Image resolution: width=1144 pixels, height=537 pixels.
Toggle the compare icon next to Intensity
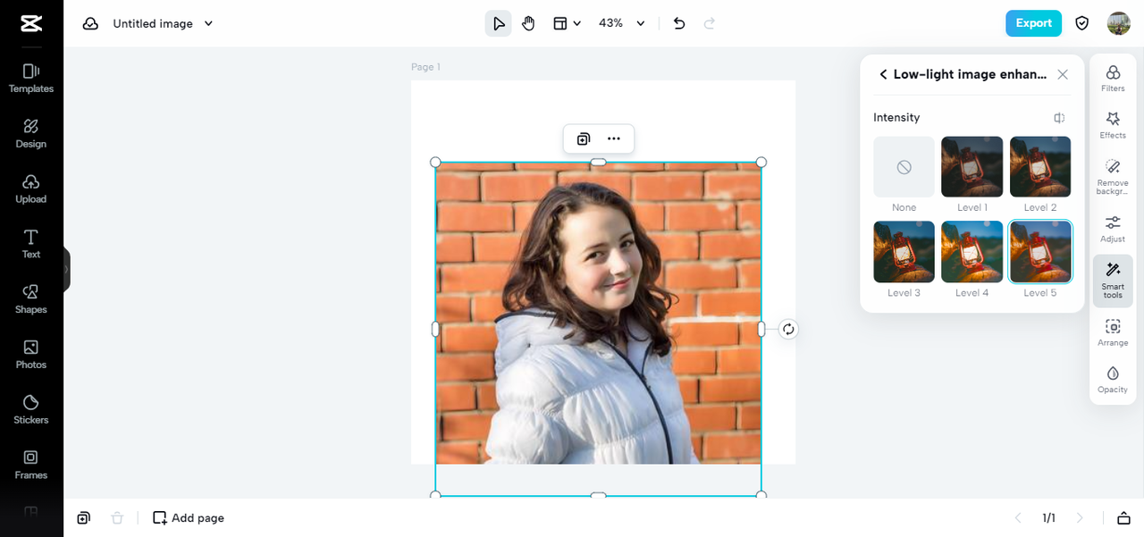tap(1059, 118)
